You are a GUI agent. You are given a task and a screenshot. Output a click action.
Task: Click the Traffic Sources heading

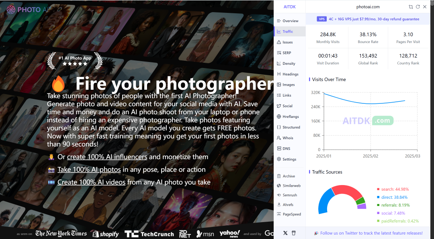tap(327, 172)
